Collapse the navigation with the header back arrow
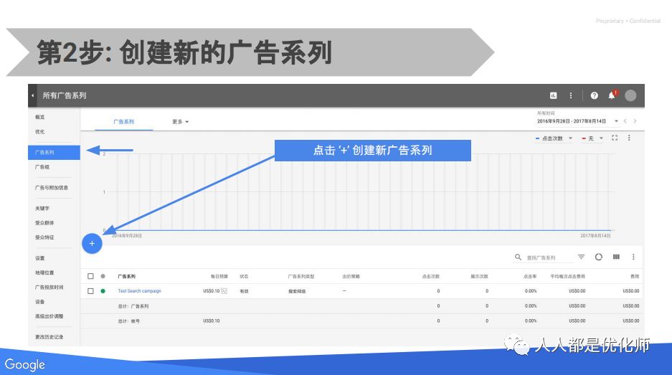 point(32,95)
